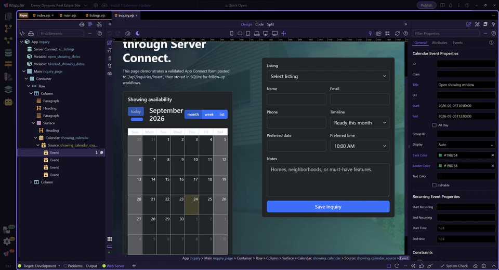Viewport: 499px width, 270px height.
Task: Enable the Editable checkbox
Action: [434, 185]
